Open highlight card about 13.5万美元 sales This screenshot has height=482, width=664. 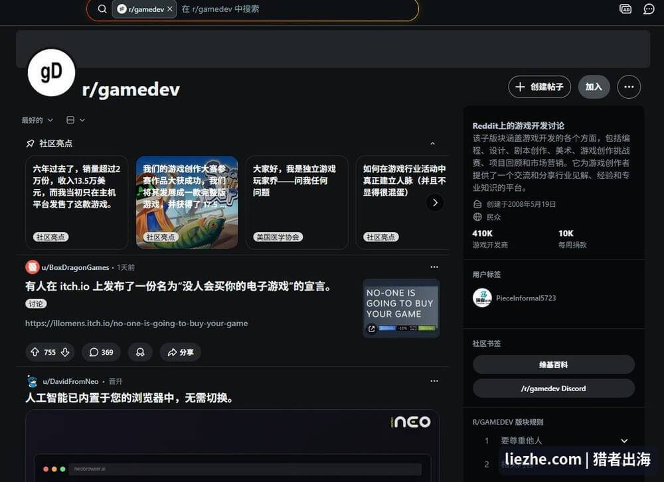pos(76,202)
